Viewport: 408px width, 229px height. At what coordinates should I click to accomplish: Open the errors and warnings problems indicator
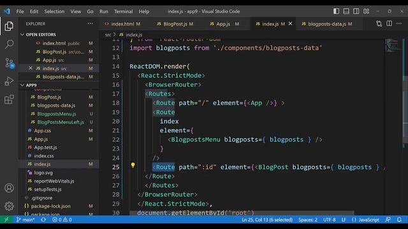pyautogui.click(x=62, y=219)
